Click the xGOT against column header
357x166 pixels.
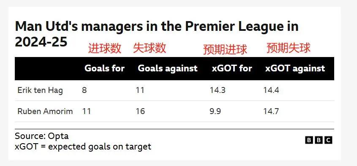pos(295,68)
